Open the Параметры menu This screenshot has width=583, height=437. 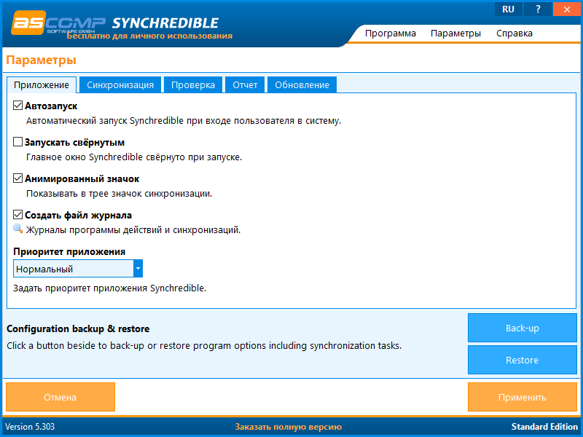pos(456,34)
